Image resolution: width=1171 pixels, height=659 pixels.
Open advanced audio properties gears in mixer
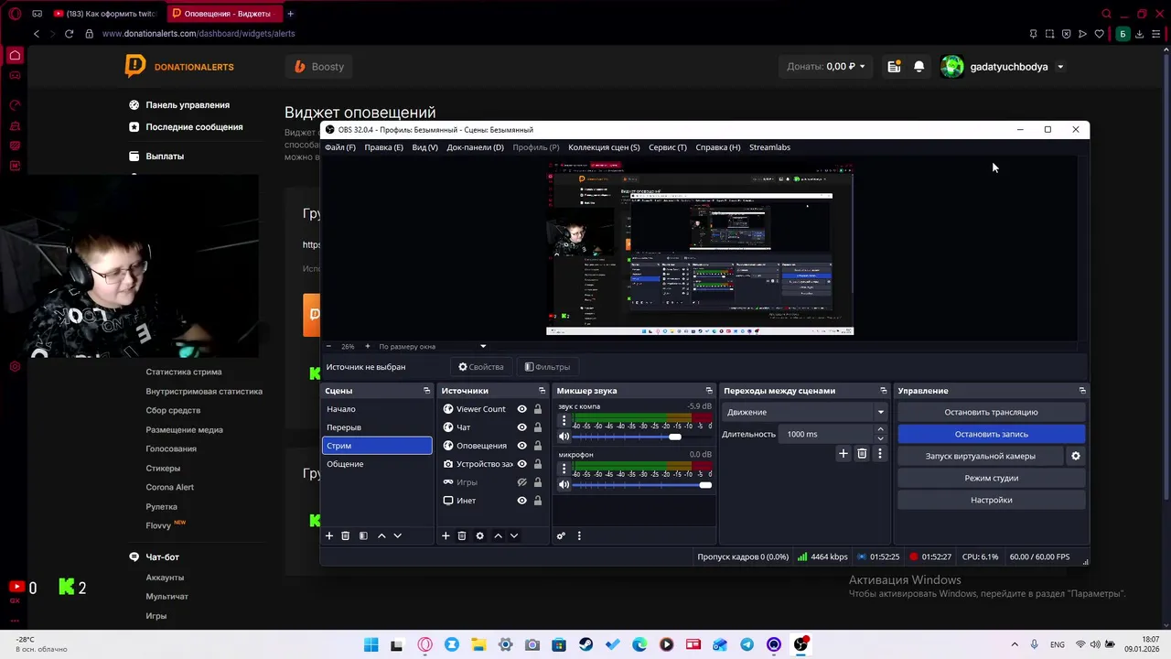point(561,535)
